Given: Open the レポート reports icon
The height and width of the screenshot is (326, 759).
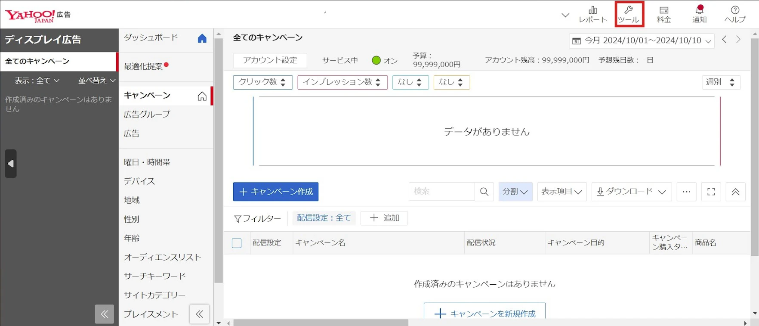Looking at the screenshot, I should click(592, 14).
